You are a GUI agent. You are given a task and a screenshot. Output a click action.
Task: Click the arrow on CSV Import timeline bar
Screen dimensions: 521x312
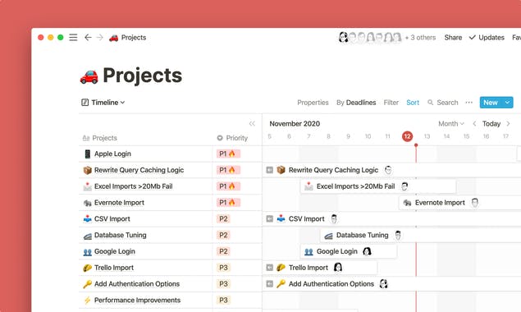tap(269, 219)
